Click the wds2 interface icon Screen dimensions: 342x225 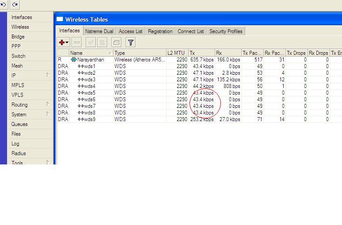coord(81,73)
